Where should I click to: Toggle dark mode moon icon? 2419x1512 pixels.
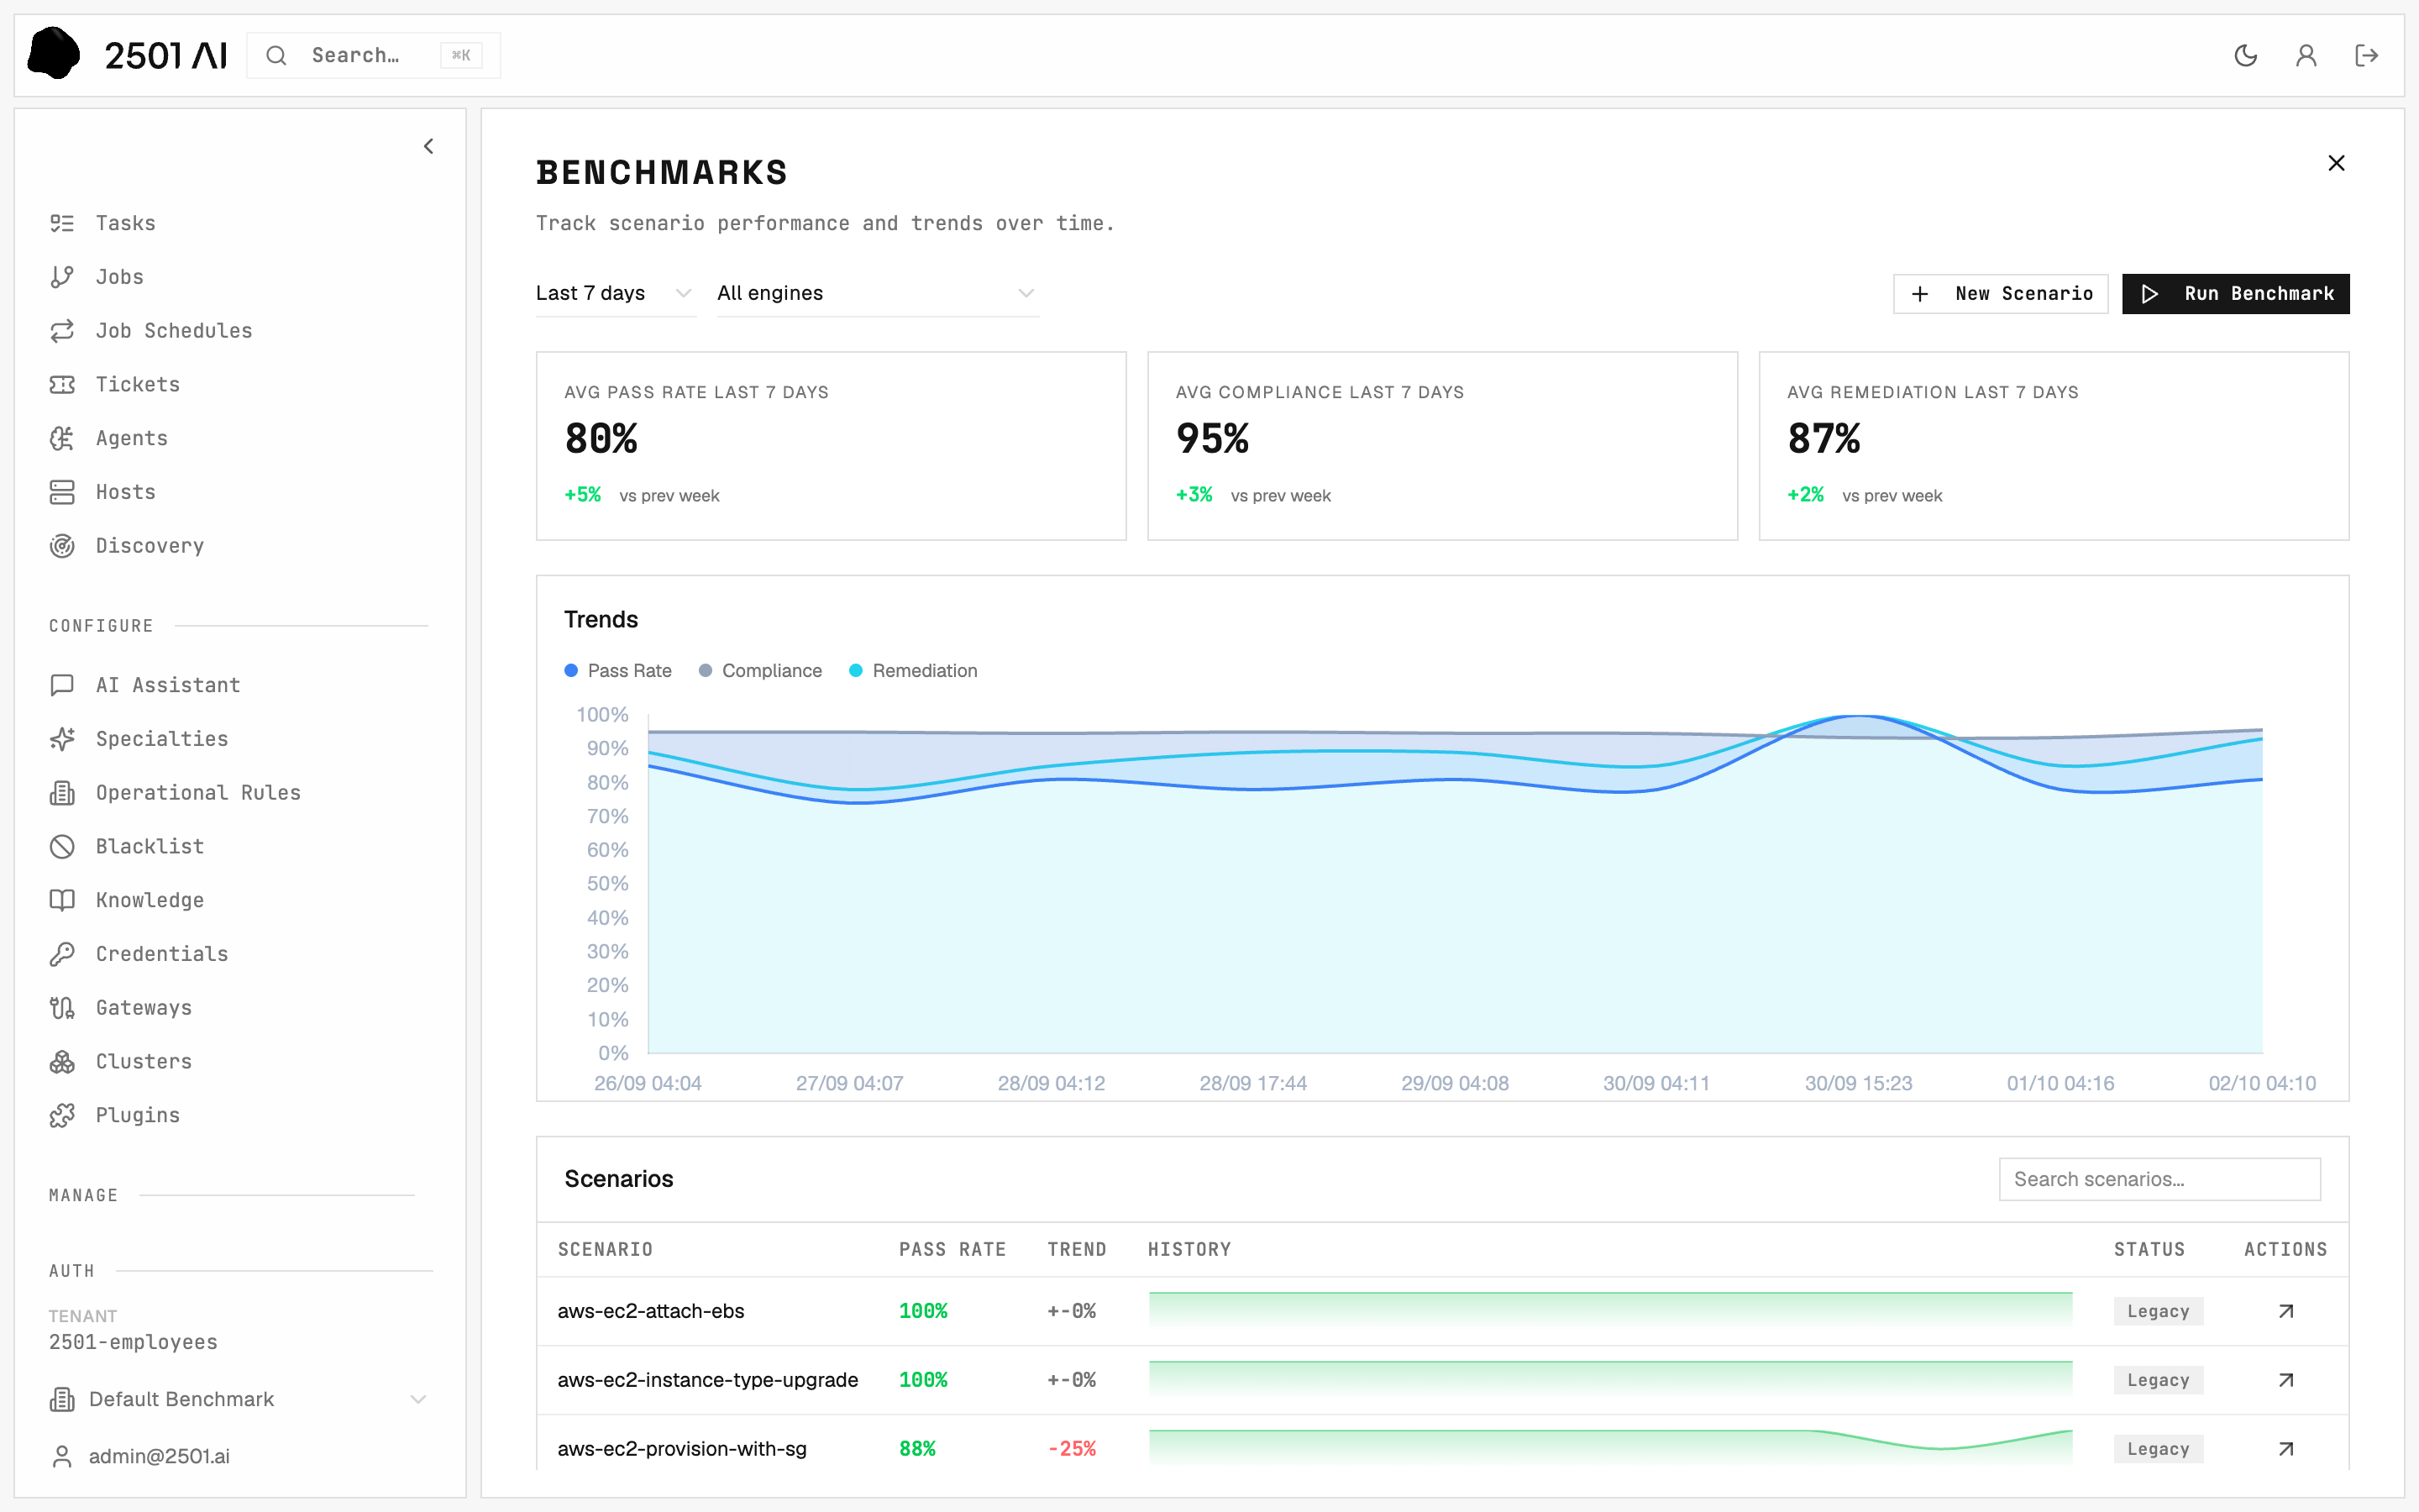2245,55
